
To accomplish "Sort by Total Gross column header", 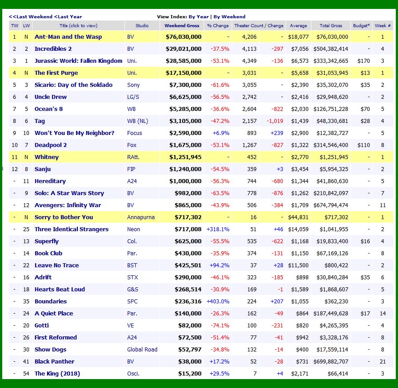I will [x=330, y=26].
